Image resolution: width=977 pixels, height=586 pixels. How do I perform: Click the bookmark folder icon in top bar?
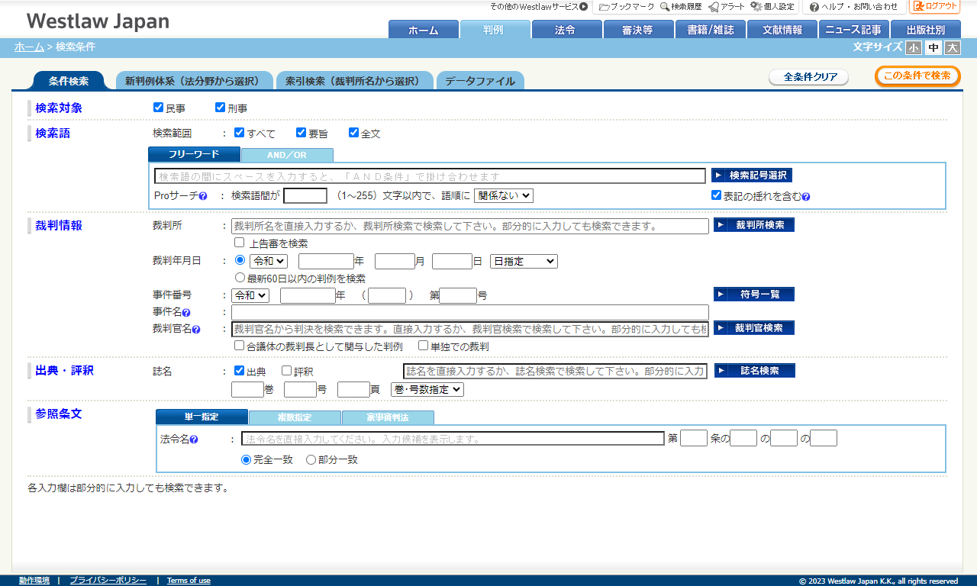pyautogui.click(x=604, y=6)
